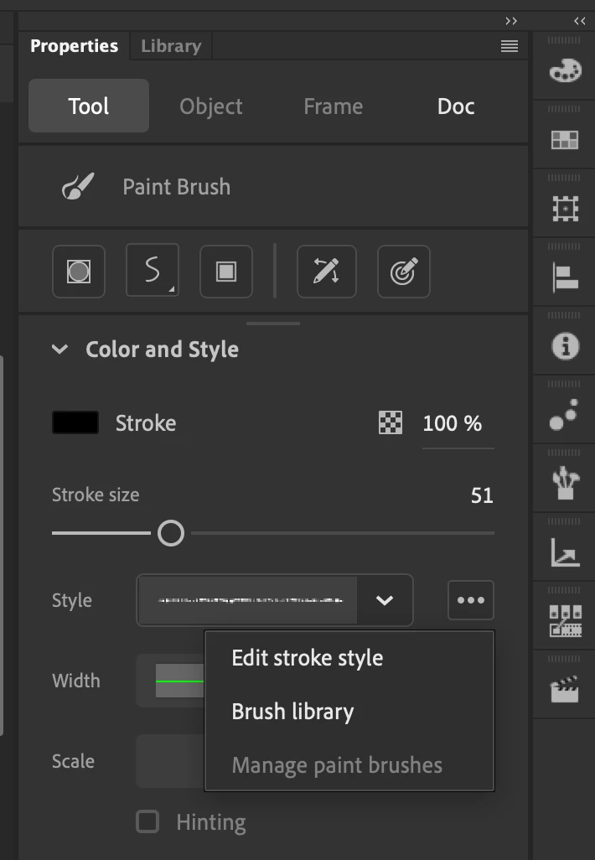This screenshot has height=860, width=595.
Task: Open the Align panel icon
Action: click(x=565, y=277)
